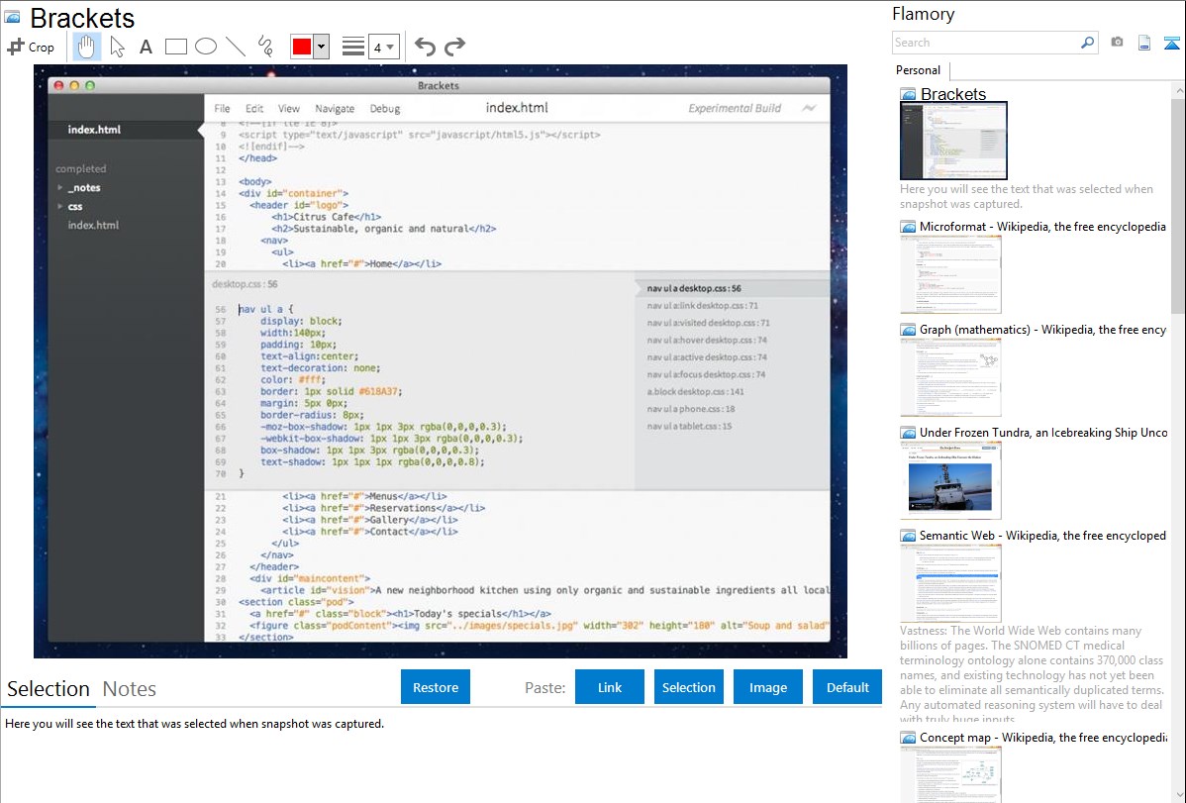Choose the freehand scribble tool
The width and height of the screenshot is (1186, 803).
click(265, 47)
